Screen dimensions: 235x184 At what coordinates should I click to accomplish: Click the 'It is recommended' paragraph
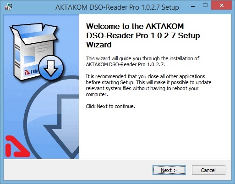pyautogui.click(x=148, y=86)
